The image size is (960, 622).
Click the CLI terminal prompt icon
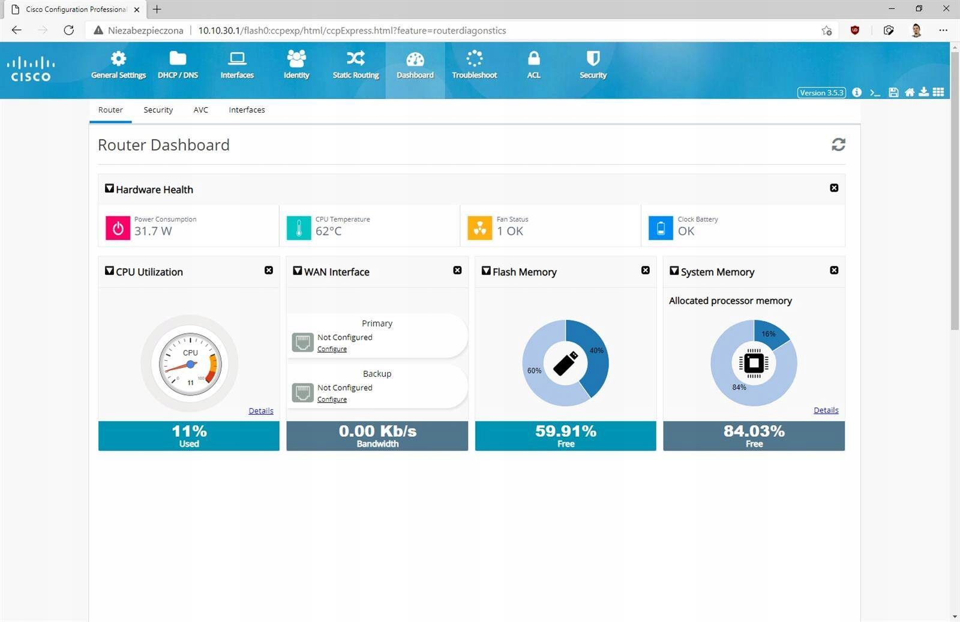[x=875, y=92]
